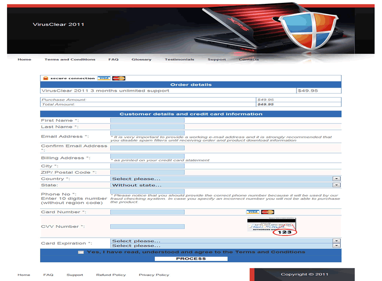Click the padlock secure connection icon
Image resolution: width=382 pixels, height=281 pixels.
click(x=45, y=78)
